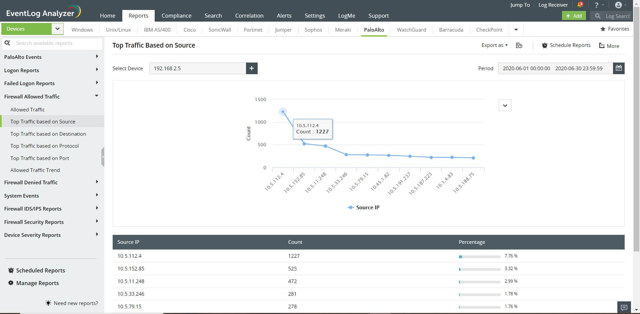The image size is (640, 314).
Task: Collapse Firewall Allowed Traffic group
Action: 97,96
